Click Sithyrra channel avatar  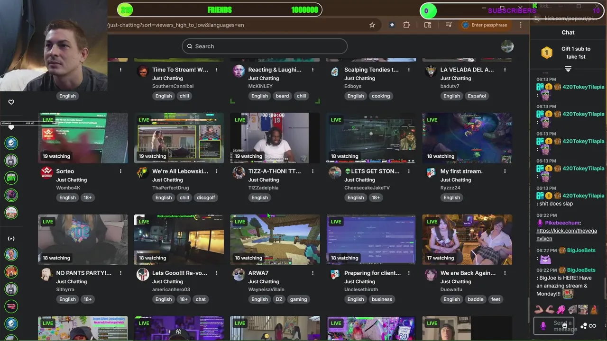[46, 274]
